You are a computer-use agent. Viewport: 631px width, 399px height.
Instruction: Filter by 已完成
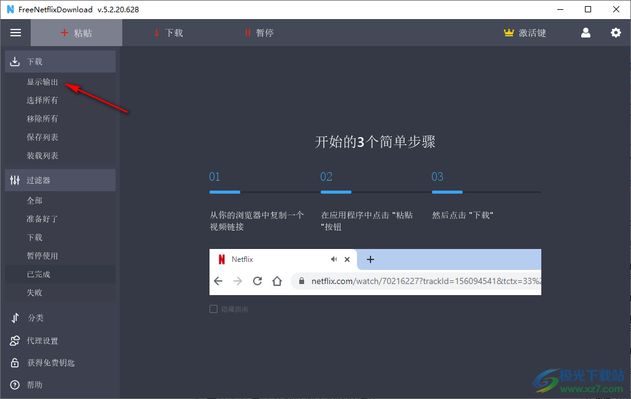pos(39,274)
